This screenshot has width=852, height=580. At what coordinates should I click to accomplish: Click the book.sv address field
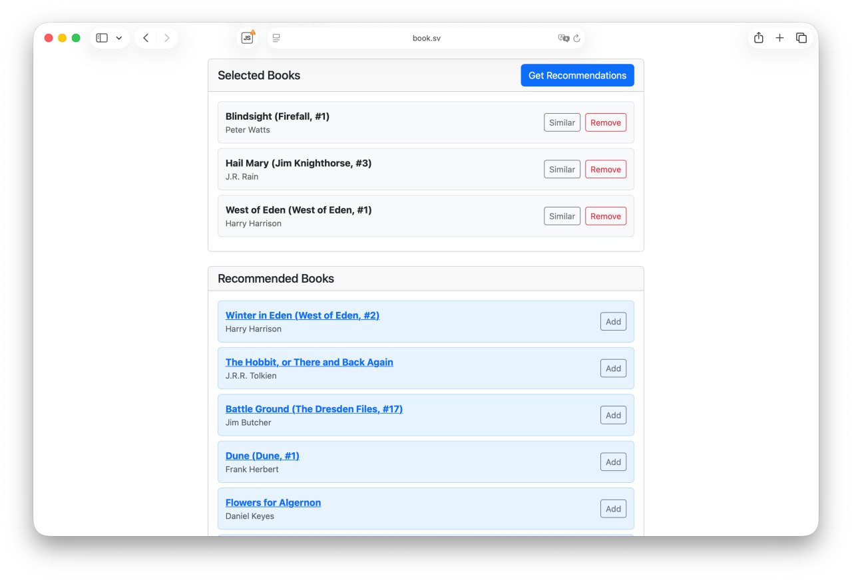tap(426, 38)
